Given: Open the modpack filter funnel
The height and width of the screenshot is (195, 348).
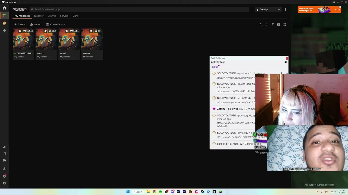Looking at the screenshot, I should point(272,24).
